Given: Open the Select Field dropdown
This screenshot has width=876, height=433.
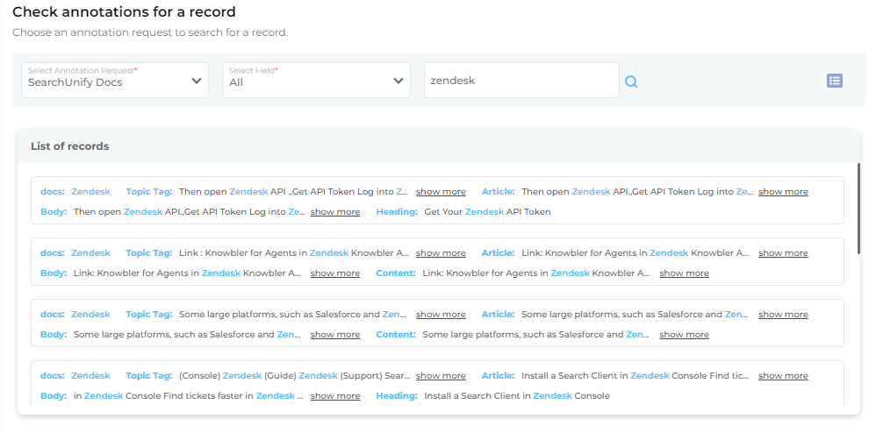Looking at the screenshot, I should pos(316,81).
